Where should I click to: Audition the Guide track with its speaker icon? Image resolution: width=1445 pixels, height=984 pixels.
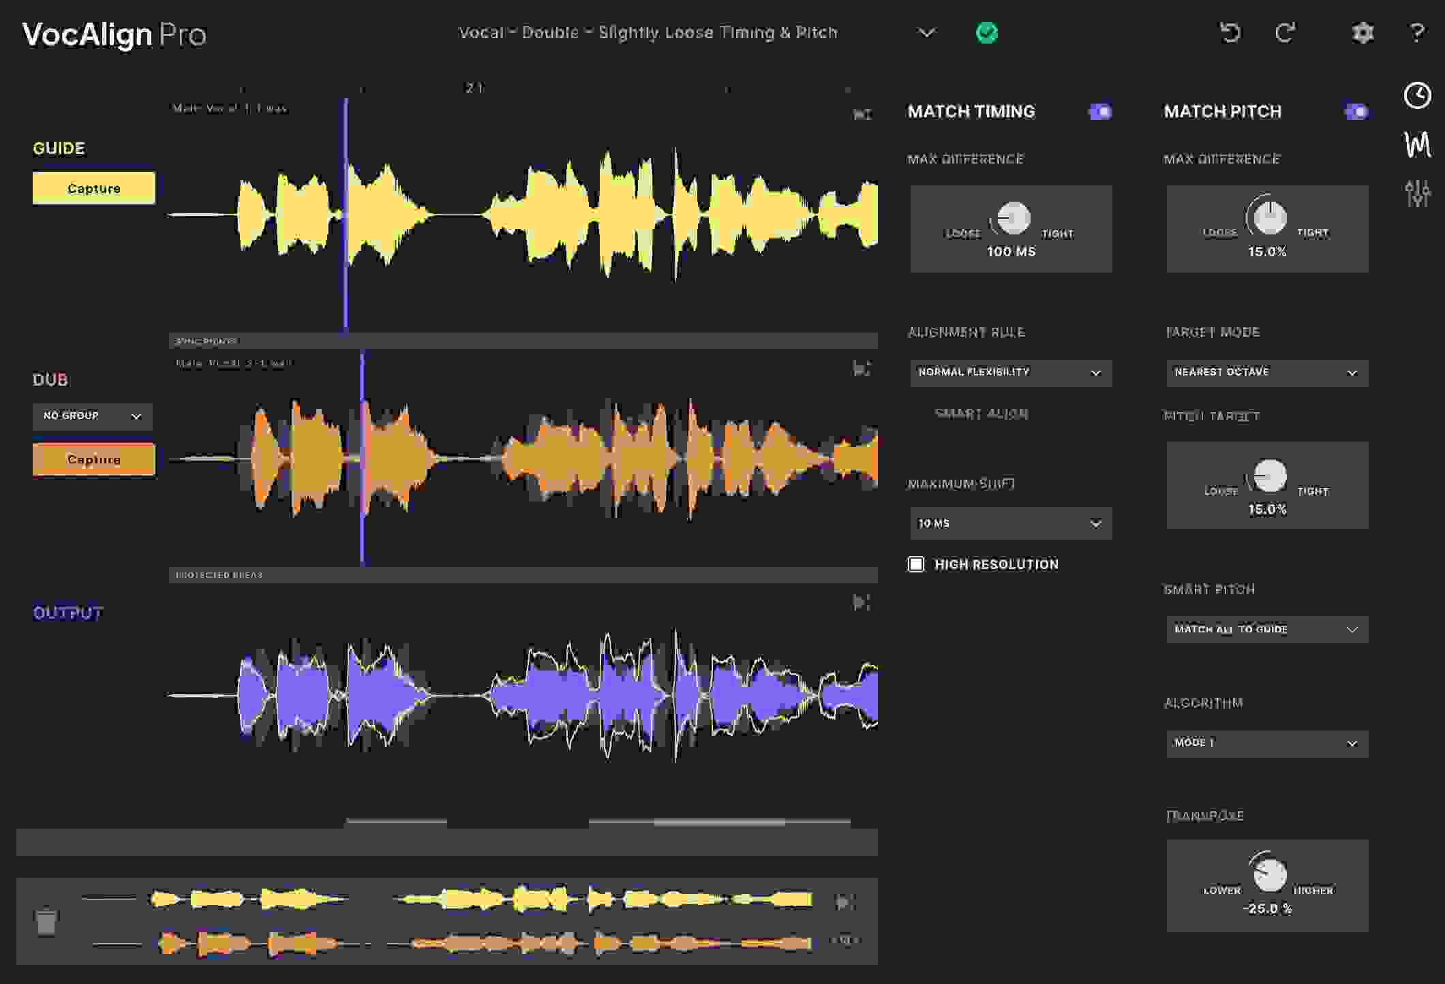click(862, 114)
